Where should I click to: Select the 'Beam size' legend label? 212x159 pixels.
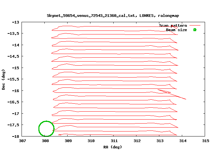point(177,30)
